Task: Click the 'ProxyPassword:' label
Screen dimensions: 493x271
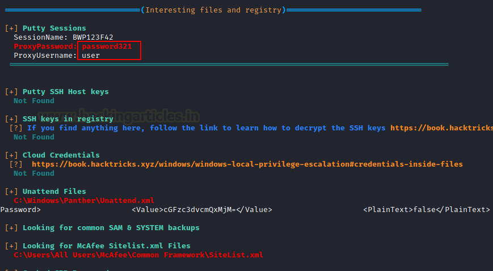Action: (x=45, y=46)
